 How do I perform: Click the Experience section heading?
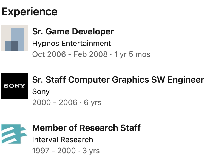pyautogui.click(x=30, y=12)
